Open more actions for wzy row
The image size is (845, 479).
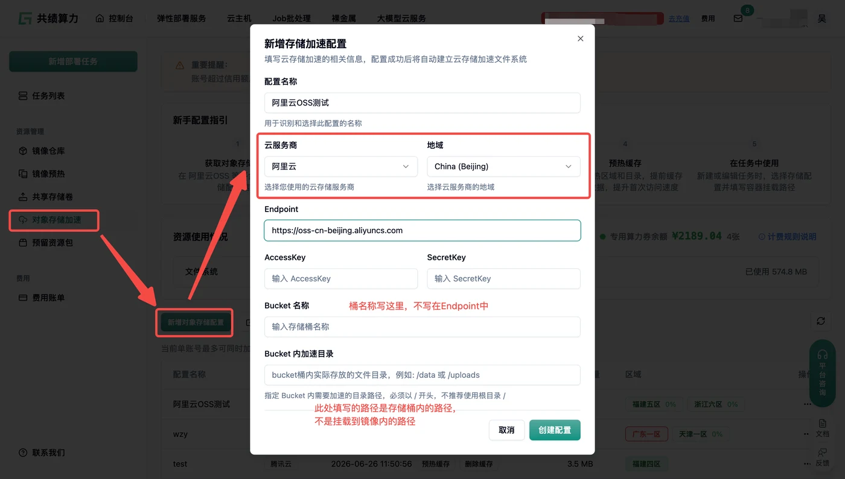coord(808,434)
